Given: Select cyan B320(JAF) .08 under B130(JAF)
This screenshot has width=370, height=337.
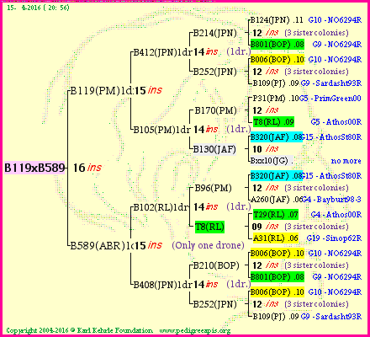Looking at the screenshot, I should [276, 137].
